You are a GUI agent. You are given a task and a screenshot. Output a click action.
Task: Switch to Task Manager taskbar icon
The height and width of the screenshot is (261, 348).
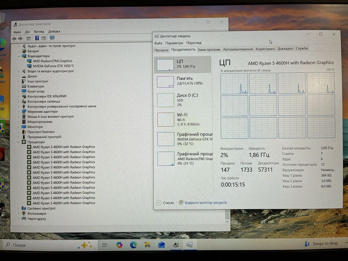189,245
